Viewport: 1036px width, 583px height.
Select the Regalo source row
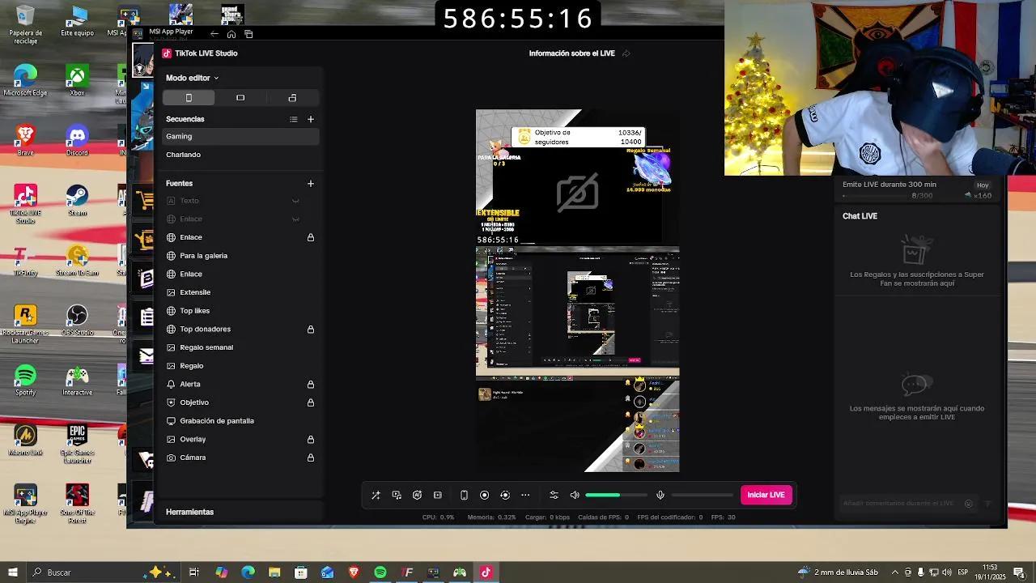click(240, 366)
